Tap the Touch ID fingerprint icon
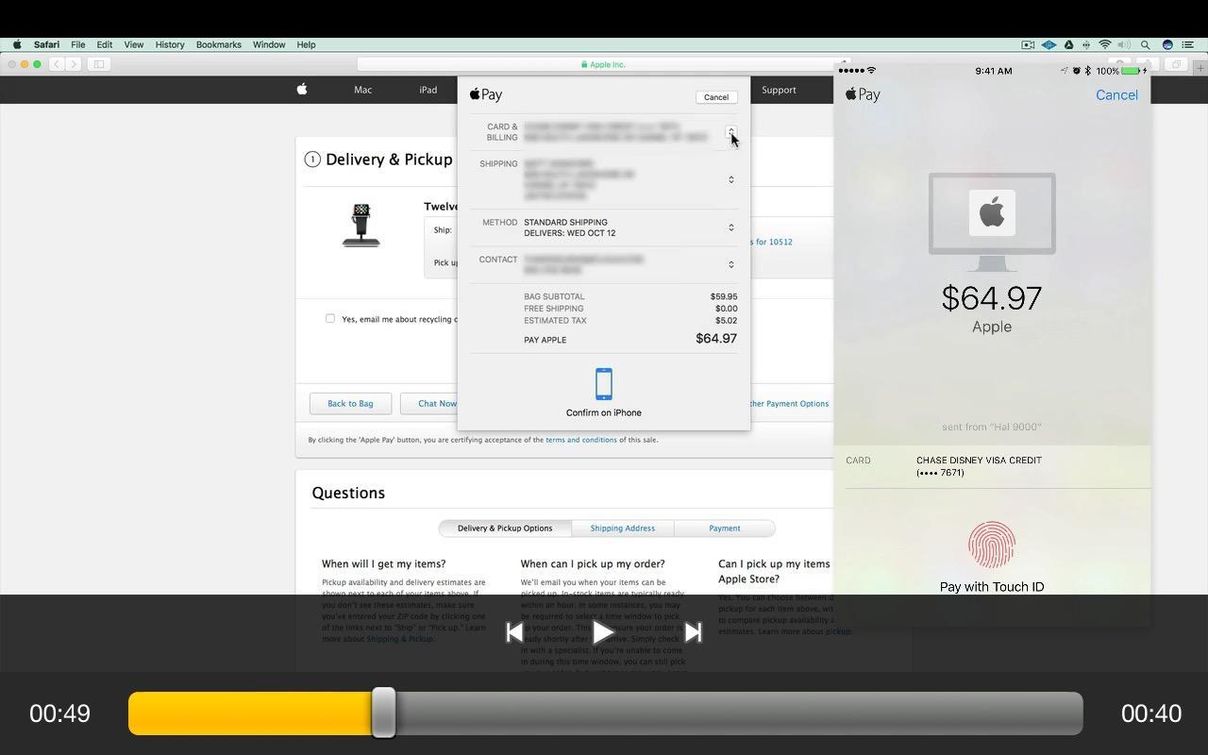 [992, 545]
